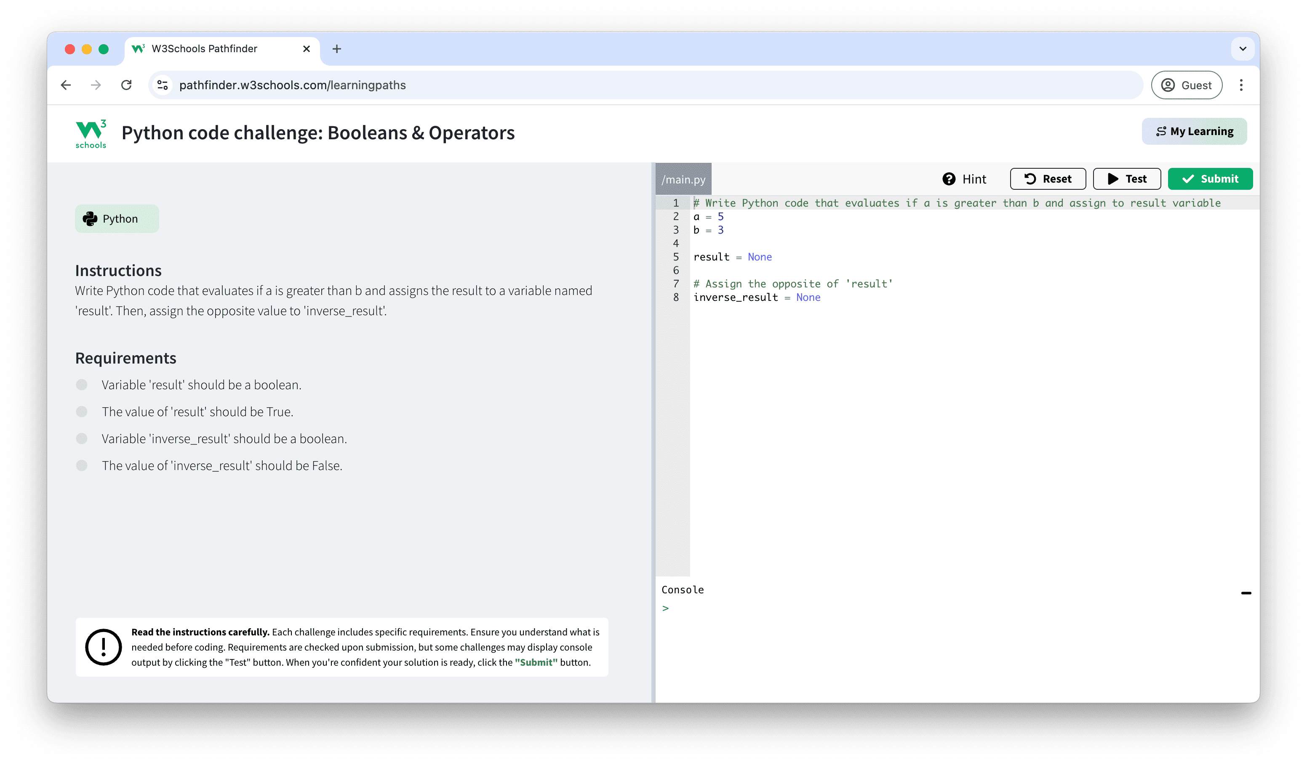
Task: Reload the page with refresh icon
Action: click(126, 85)
